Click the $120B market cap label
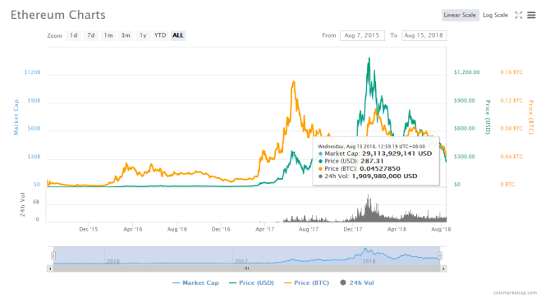Viewport: 550px width, 298px height. 32,72
